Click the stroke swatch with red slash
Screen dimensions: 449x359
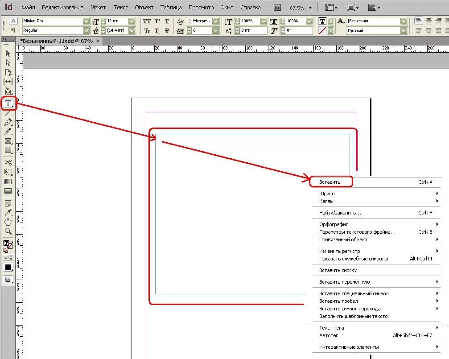click(x=322, y=30)
